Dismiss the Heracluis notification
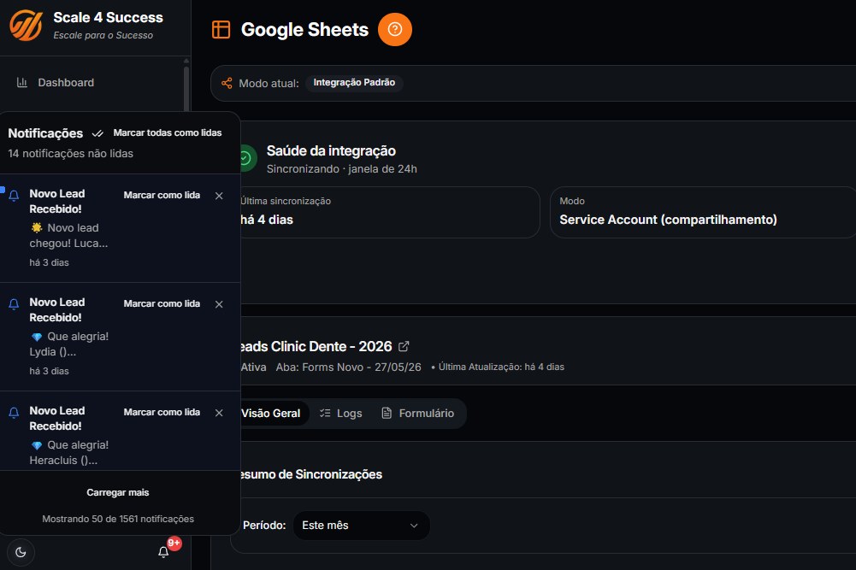 219,413
